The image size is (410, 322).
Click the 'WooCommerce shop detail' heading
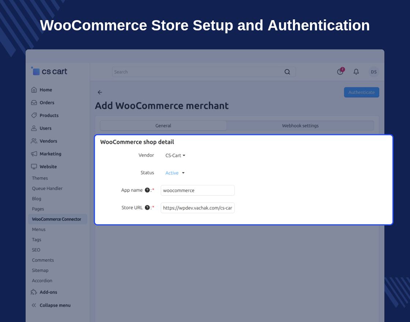tap(137, 142)
